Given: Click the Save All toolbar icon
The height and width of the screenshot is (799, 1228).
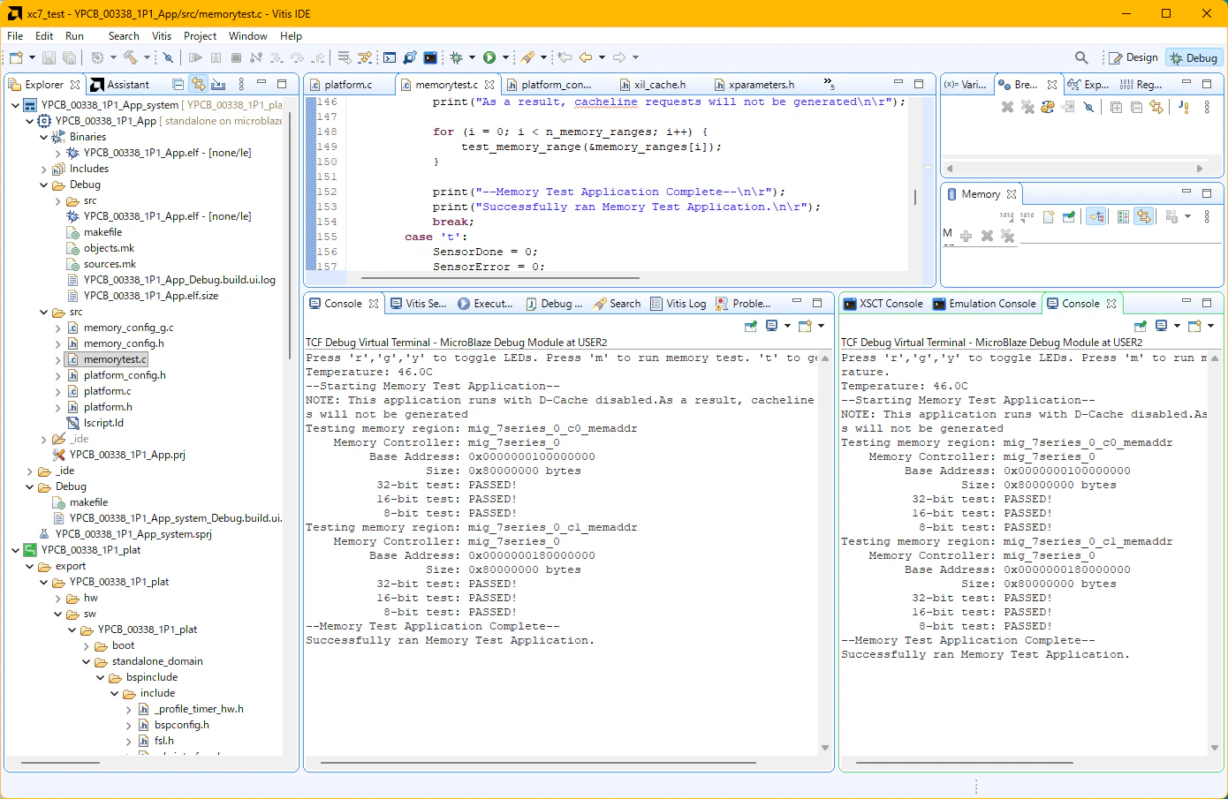Looking at the screenshot, I should (69, 57).
